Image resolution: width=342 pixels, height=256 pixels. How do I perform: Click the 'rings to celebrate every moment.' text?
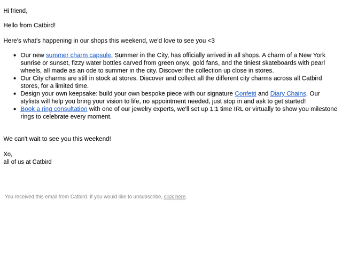click(x=66, y=116)
